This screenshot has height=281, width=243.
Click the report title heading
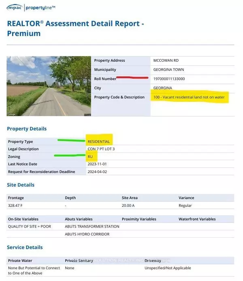(75, 28)
